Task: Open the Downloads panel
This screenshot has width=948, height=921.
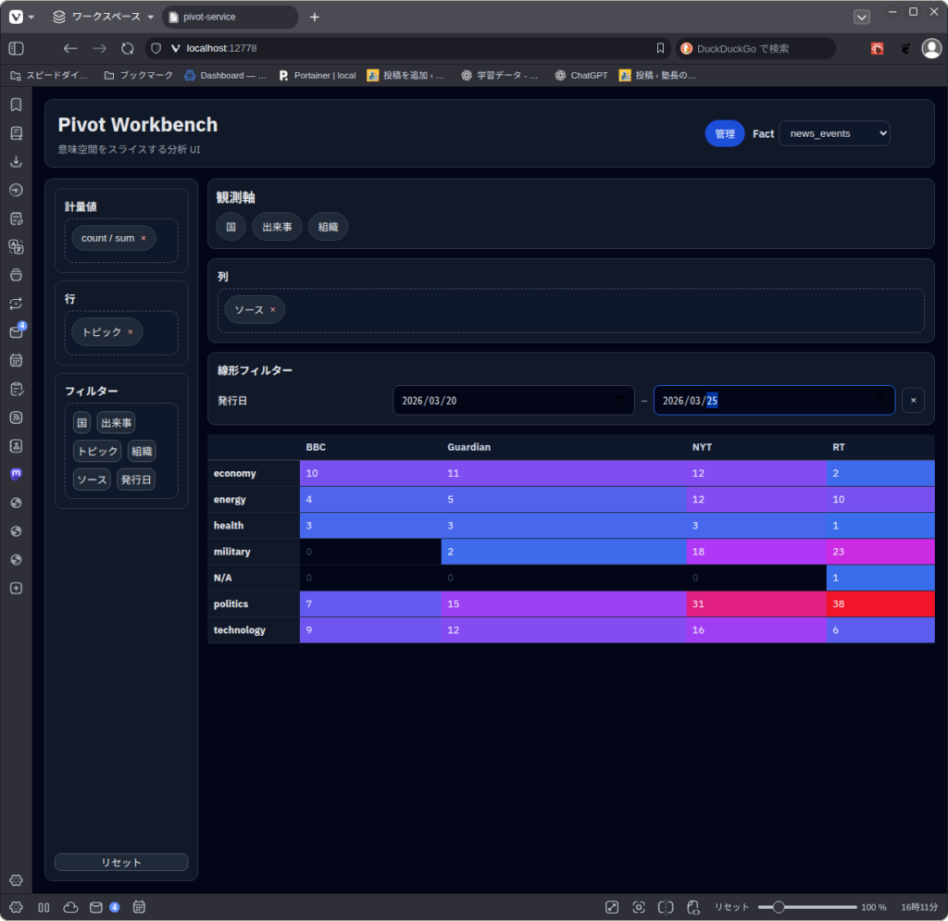Action: pyautogui.click(x=16, y=161)
